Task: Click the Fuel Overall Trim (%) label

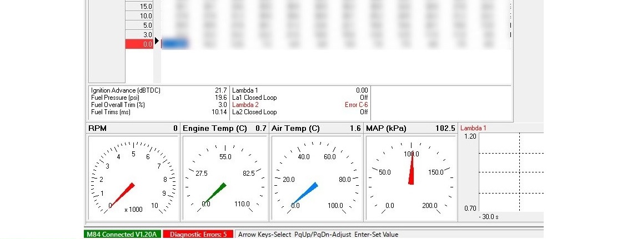Action: [x=118, y=105]
